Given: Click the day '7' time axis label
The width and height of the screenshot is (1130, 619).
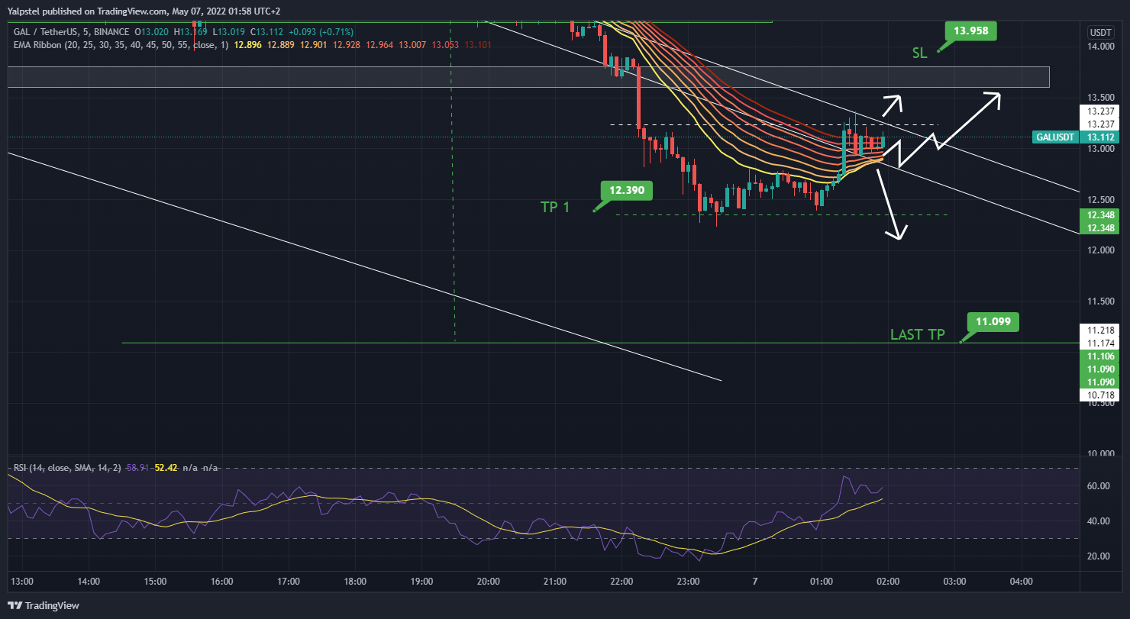Looking at the screenshot, I should [754, 582].
